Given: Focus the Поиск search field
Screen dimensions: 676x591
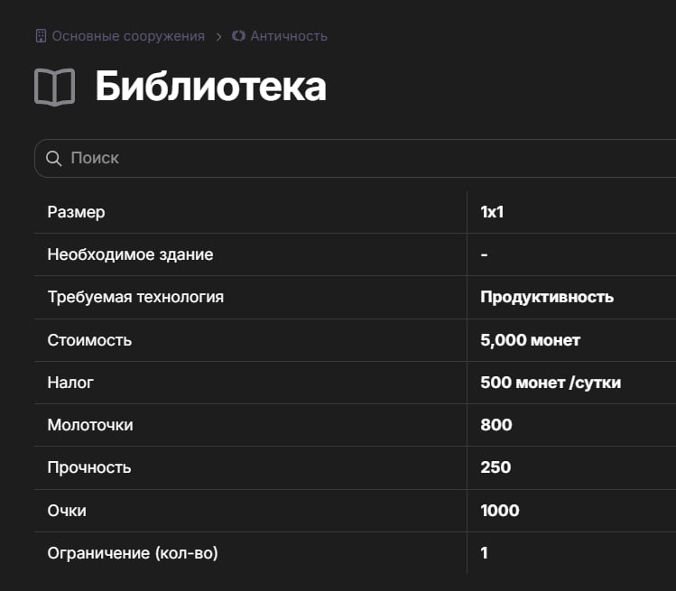Looking at the screenshot, I should pyautogui.click(x=356, y=158).
